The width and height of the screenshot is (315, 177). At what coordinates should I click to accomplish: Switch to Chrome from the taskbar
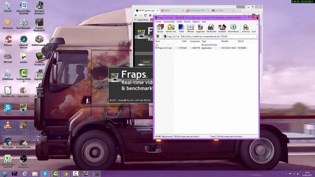click(65, 174)
